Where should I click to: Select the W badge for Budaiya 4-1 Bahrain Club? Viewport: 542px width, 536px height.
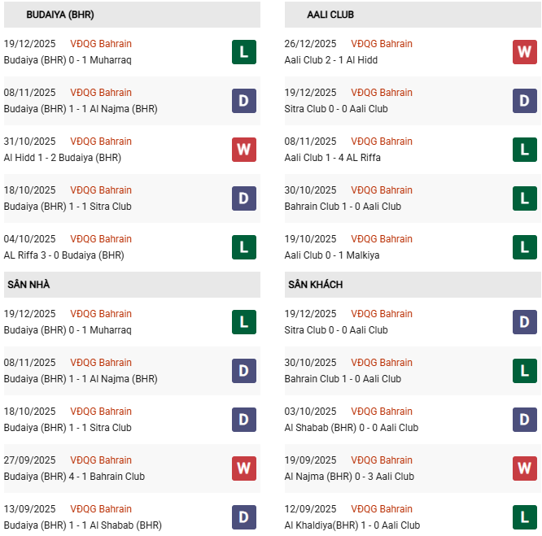(x=244, y=468)
